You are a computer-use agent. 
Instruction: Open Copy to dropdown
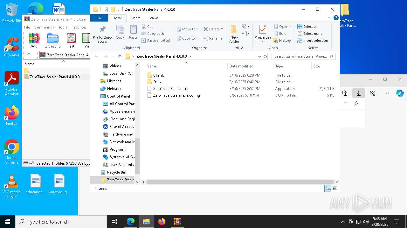[188, 38]
